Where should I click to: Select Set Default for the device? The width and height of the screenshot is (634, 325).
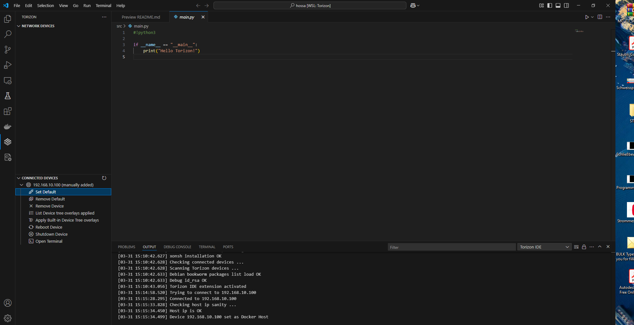63,192
